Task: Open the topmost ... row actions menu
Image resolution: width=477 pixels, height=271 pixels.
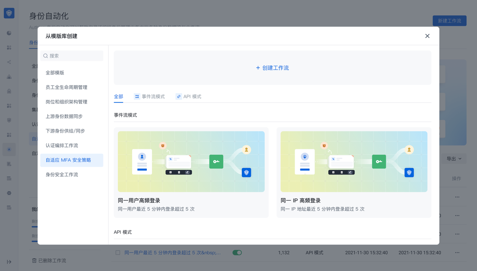Action: click(x=457, y=197)
